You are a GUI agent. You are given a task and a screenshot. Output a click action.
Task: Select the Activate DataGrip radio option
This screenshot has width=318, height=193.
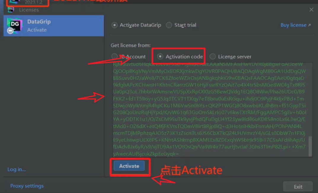pyautogui.click(x=114, y=25)
